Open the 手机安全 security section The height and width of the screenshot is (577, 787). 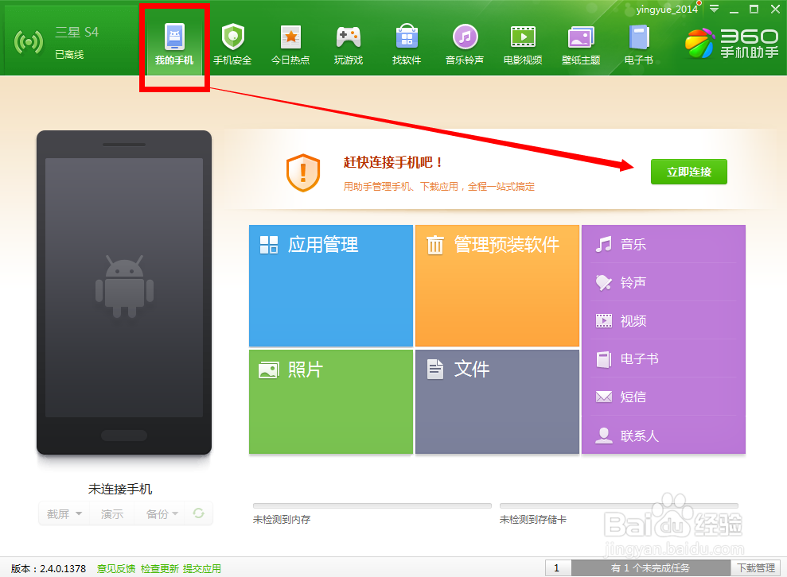[232, 43]
